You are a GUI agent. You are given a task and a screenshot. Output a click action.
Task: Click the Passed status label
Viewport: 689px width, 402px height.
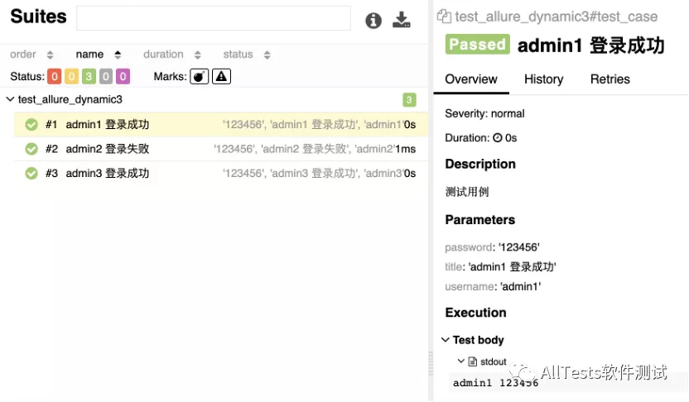(x=478, y=45)
